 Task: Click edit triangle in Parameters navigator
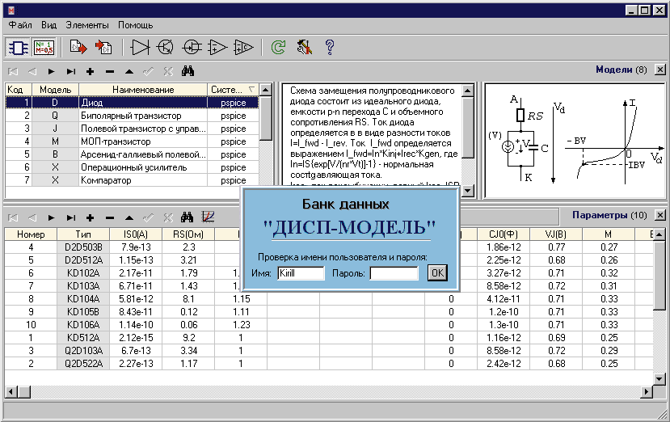tap(129, 217)
